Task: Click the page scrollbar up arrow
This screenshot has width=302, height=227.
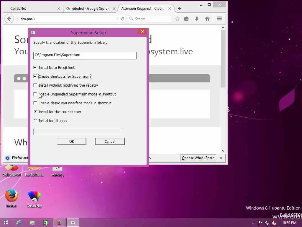Action: coord(223,27)
